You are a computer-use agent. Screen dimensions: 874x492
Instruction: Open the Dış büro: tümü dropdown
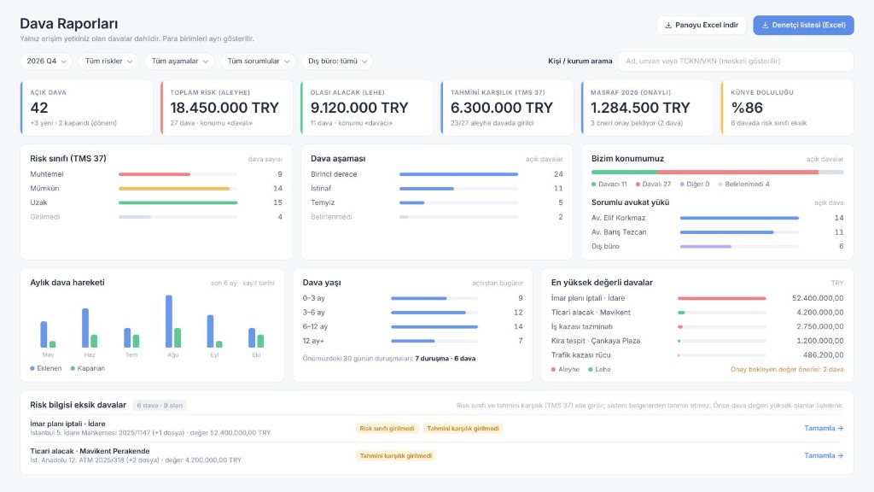[x=337, y=61]
